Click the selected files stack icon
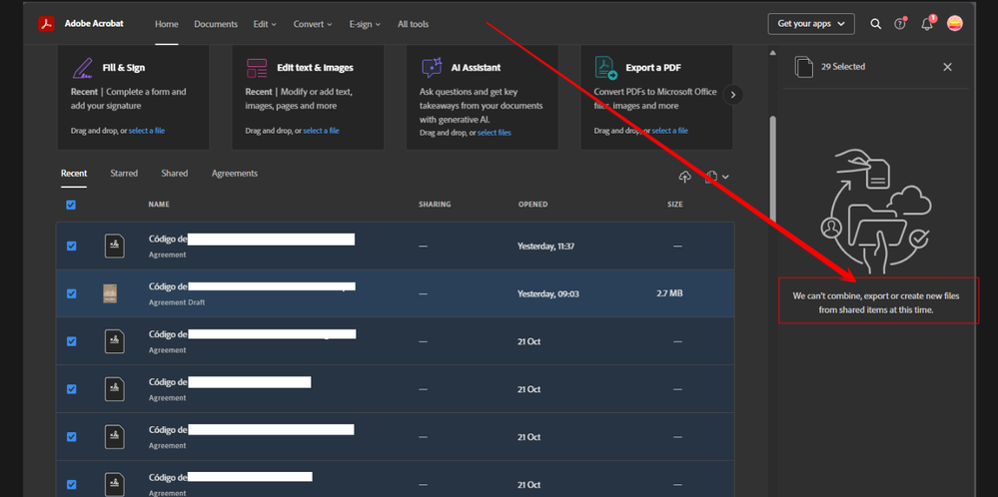This screenshot has width=998, height=497. click(x=804, y=67)
